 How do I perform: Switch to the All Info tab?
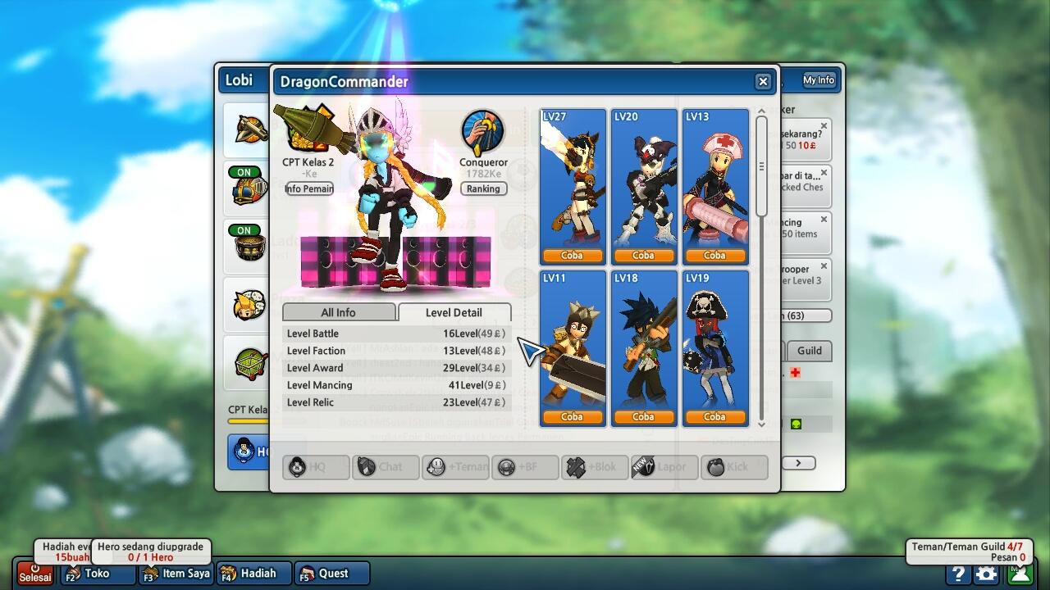point(339,312)
